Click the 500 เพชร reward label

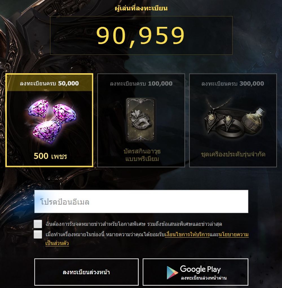(50, 156)
